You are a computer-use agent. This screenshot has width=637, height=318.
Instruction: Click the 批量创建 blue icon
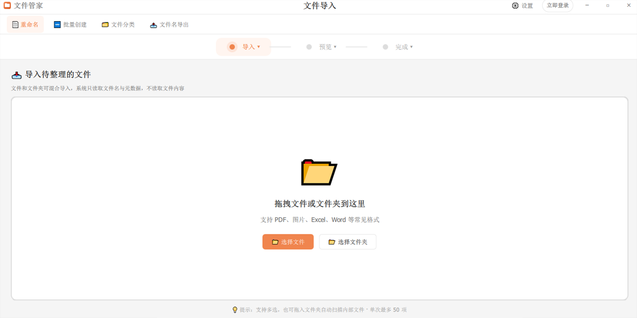point(57,24)
